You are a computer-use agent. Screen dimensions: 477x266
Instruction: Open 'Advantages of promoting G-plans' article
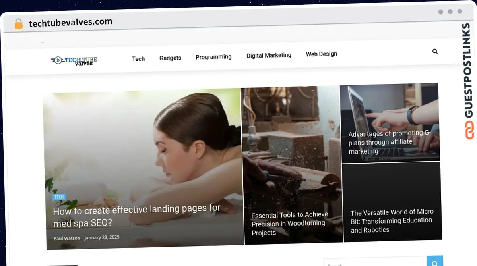coord(390,142)
